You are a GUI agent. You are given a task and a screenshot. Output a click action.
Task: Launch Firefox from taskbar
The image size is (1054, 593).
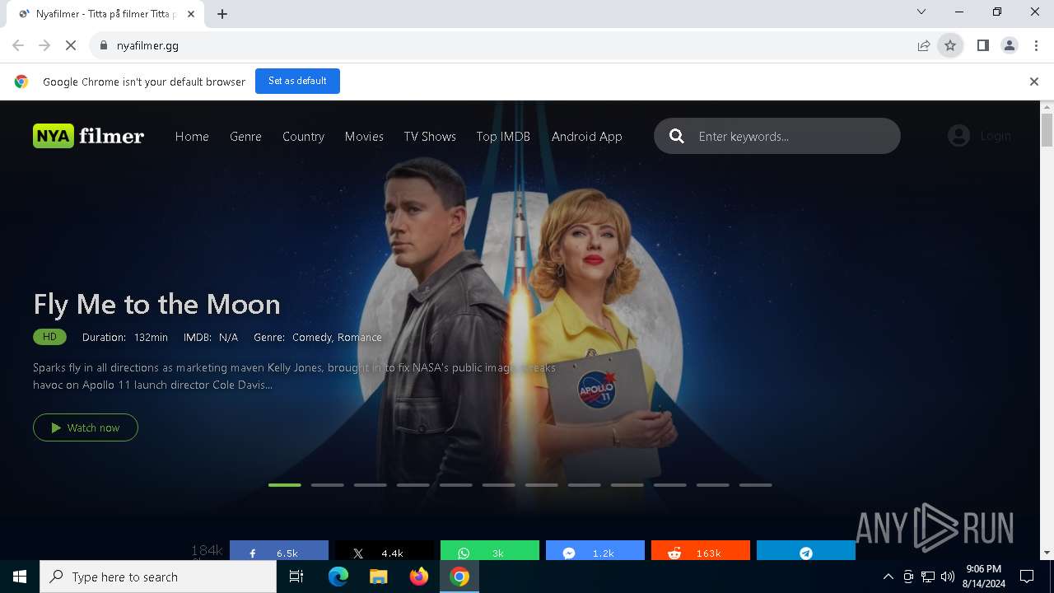click(419, 577)
